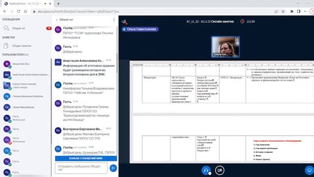The width and height of the screenshot is (314, 177).
Task: Share webcam button
Action: 219,170
